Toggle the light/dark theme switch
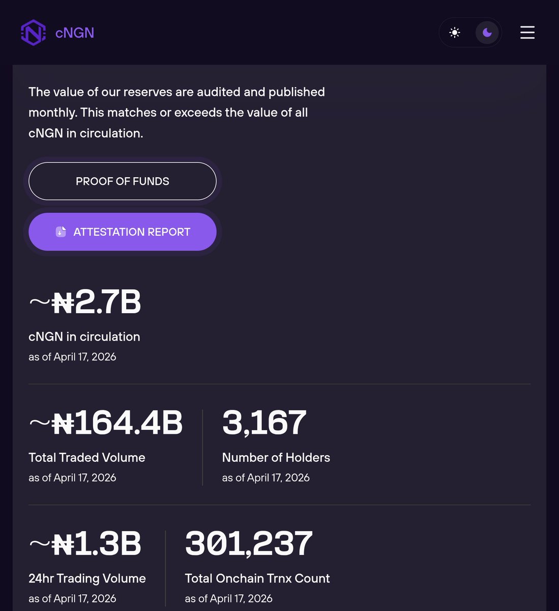The width and height of the screenshot is (559, 611). (x=470, y=33)
